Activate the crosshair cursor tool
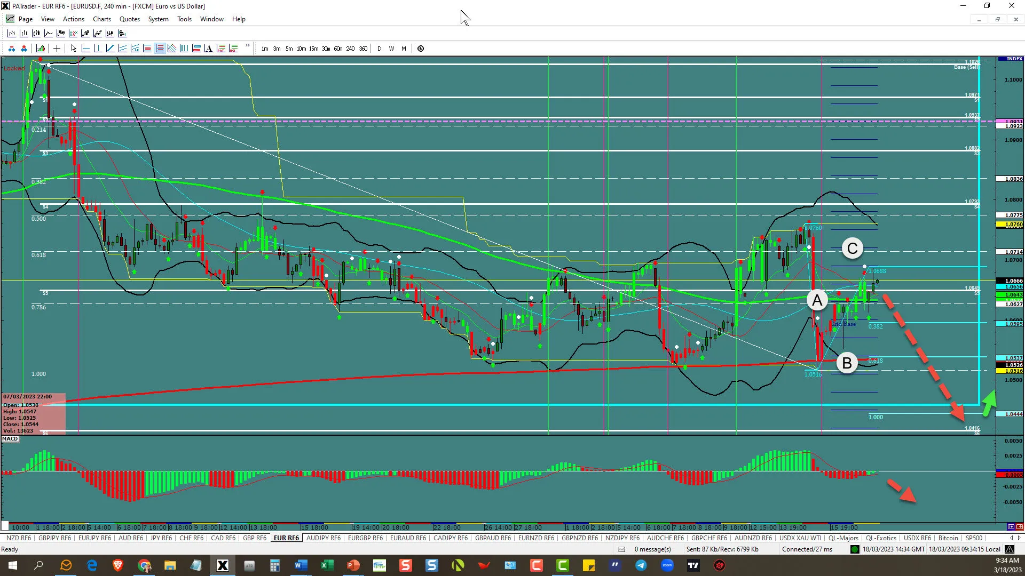 pyautogui.click(x=57, y=49)
